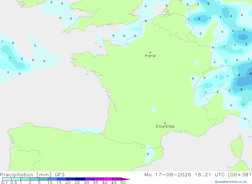Viewport: 252px width, 184px height.
Task: Click the purple arrow tip above 50 mm
Action: pyautogui.click(x=126, y=179)
